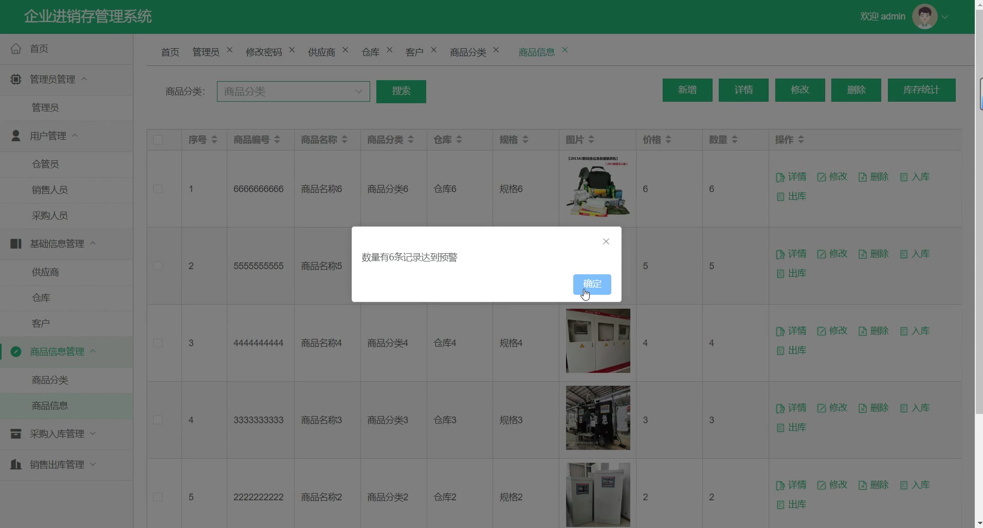983x528 pixels.
Task: Sort by the 价格 column arrows
Action: [x=668, y=140]
